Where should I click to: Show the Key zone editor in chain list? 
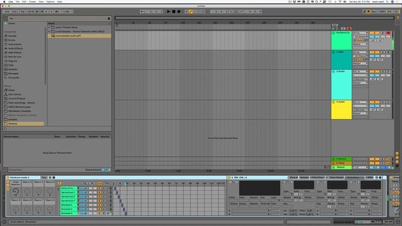[x=85, y=183]
